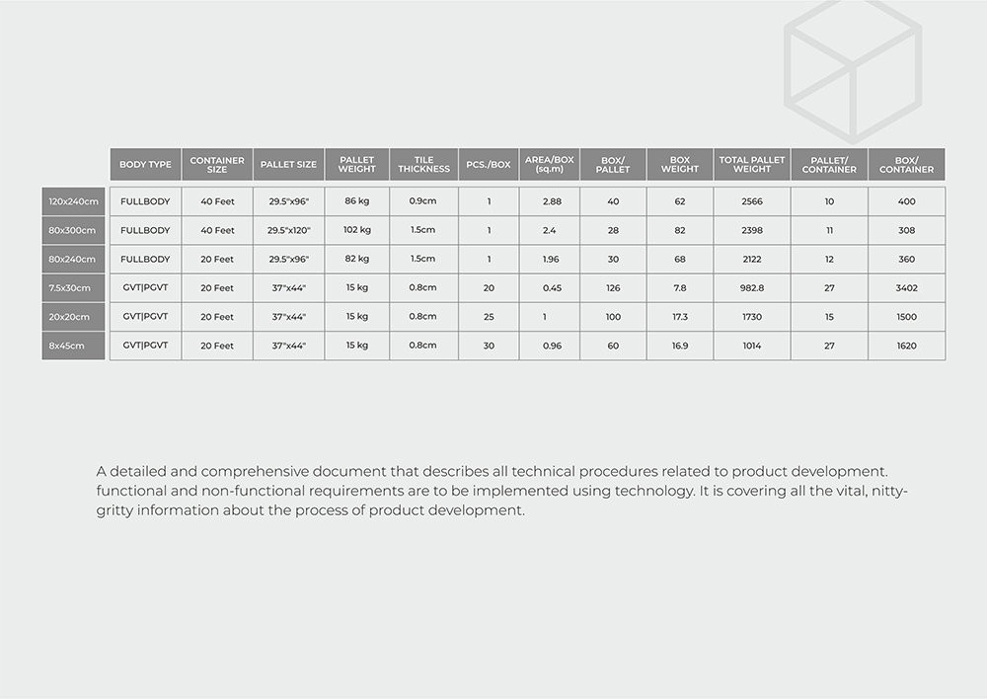Select the TOTAL PALLET WEIGHT header
This screenshot has height=699, width=987.
(752, 165)
